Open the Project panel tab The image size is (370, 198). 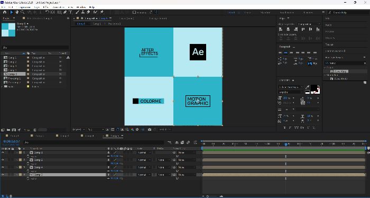[6, 18]
